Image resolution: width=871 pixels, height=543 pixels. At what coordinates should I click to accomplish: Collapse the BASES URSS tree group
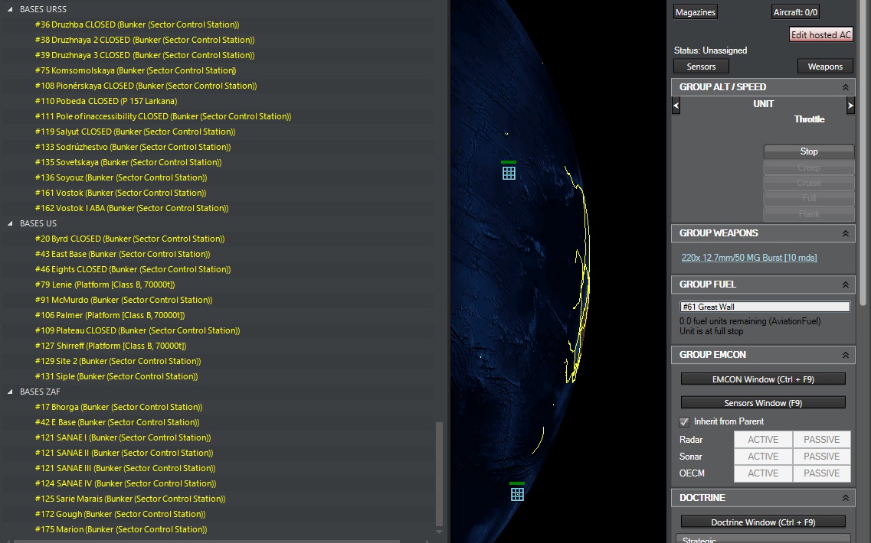(x=11, y=9)
